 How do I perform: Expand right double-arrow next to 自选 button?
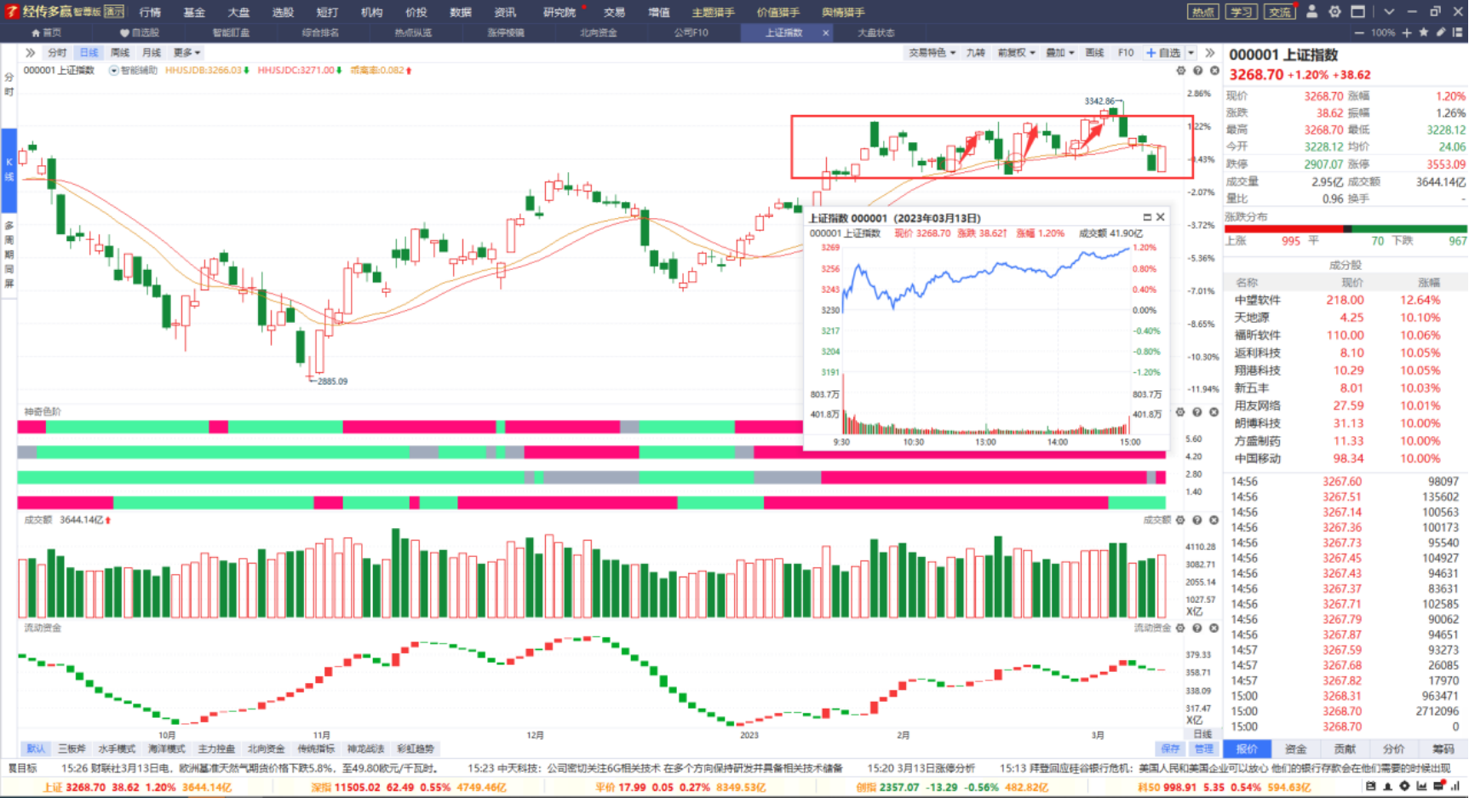click(1210, 53)
